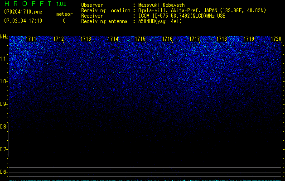Click the 1717 time marker
Image resolution: width=285 pixels, height=181 pixels.
pyautogui.click(x=194, y=39)
